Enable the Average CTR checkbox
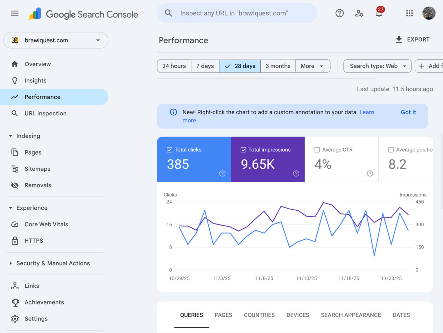The image size is (443, 333). pyautogui.click(x=317, y=150)
